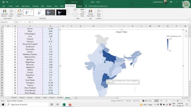Open Quick Layout gallery
Viewport: 191px width, 107px height.
click(x=11, y=13)
